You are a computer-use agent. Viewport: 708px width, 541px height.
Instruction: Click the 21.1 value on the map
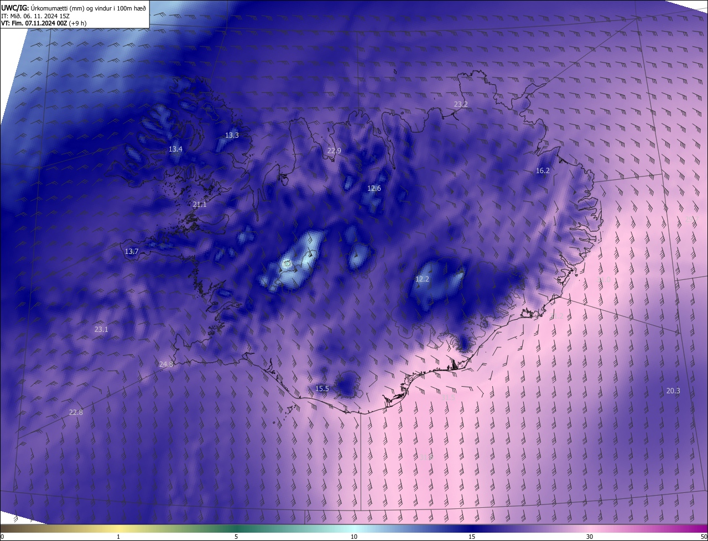point(200,204)
